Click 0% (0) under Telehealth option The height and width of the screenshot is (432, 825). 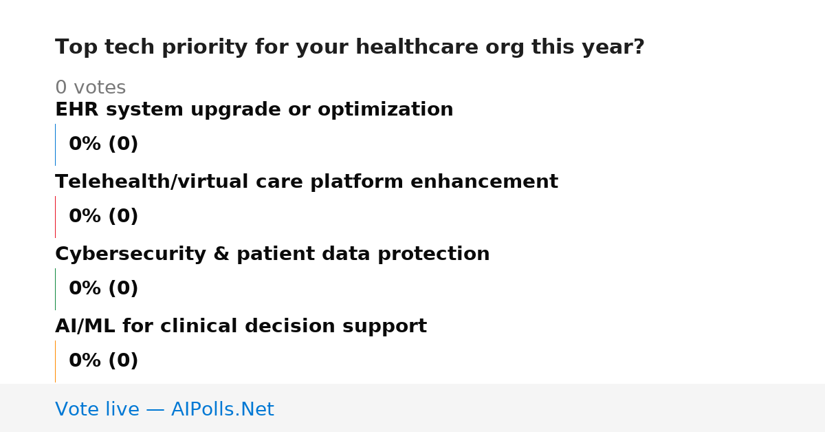click(x=104, y=217)
